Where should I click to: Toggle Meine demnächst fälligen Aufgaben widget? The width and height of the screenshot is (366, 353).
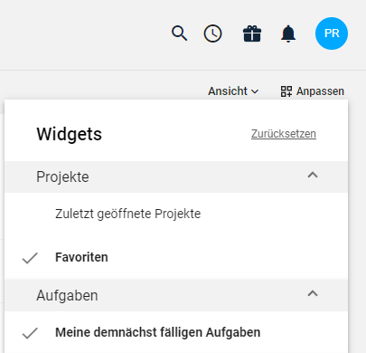click(x=176, y=332)
